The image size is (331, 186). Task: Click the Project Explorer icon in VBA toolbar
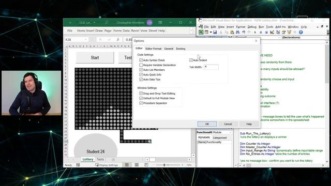pyautogui.click(x=278, y=32)
